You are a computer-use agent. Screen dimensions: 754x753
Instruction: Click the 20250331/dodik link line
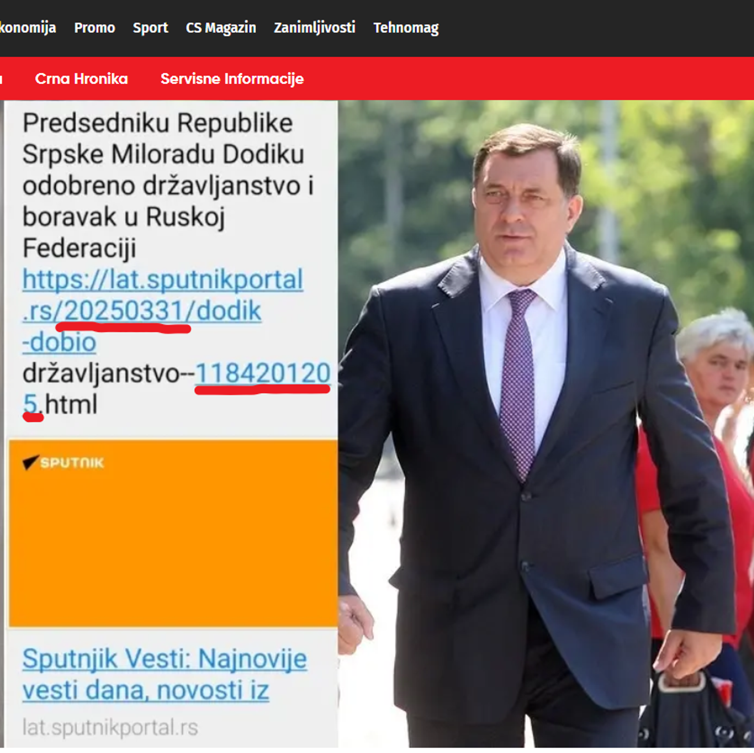[142, 311]
